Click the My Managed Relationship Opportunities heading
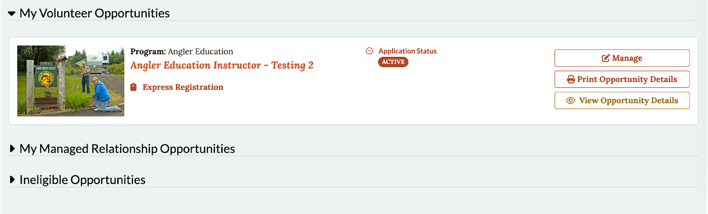The image size is (708, 214). coord(127,149)
